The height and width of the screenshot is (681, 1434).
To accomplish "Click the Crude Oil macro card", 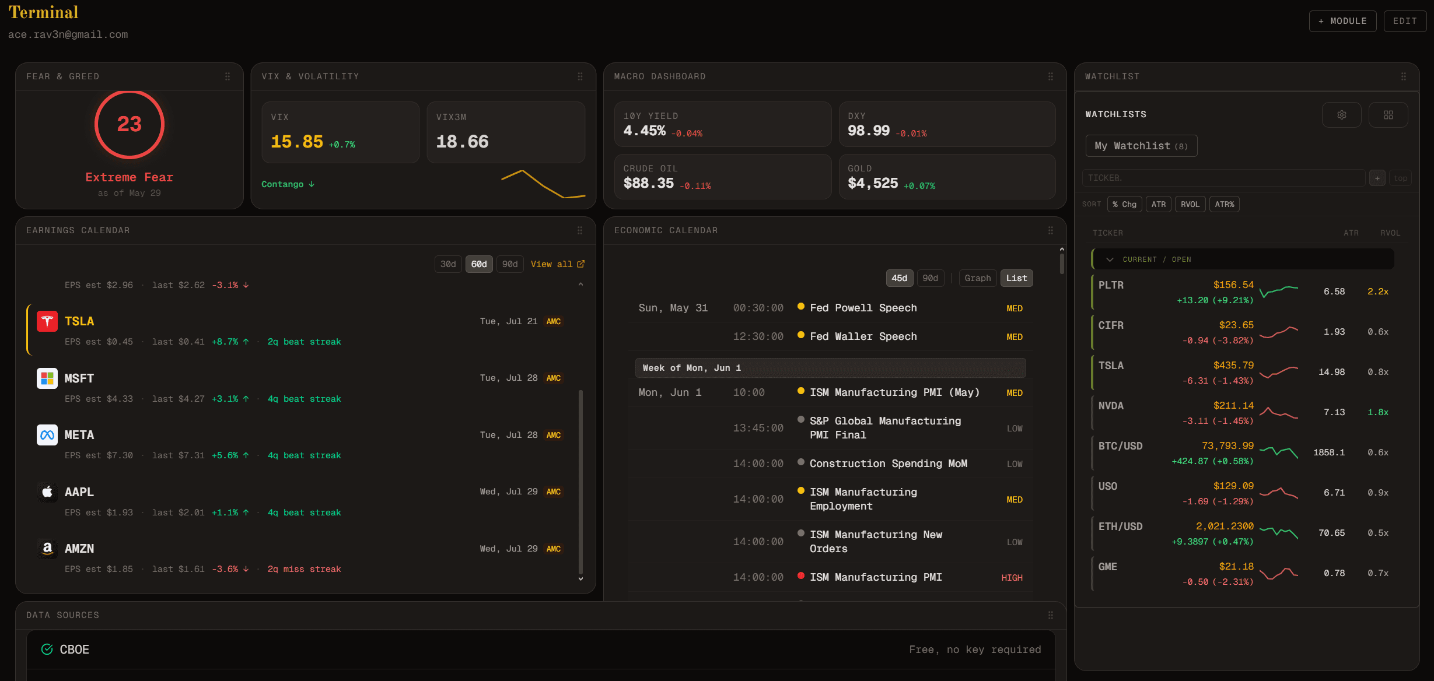I will pyautogui.click(x=723, y=177).
